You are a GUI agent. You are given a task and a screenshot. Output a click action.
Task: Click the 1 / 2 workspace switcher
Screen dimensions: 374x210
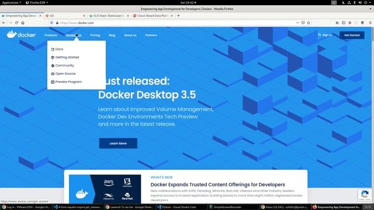(368, 207)
